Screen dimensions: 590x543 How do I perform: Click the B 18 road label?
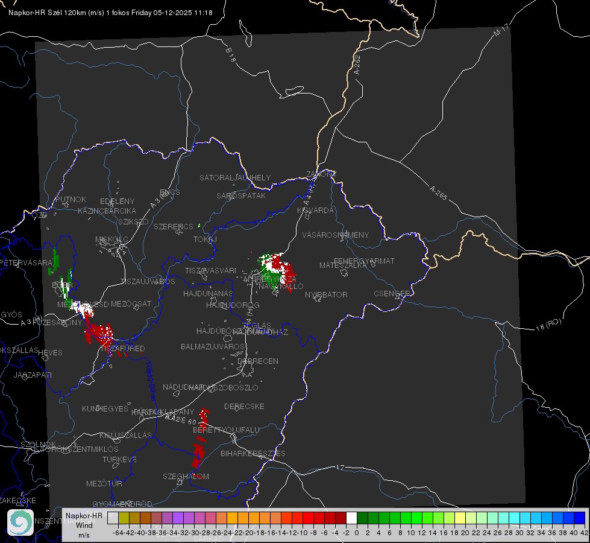point(231,55)
